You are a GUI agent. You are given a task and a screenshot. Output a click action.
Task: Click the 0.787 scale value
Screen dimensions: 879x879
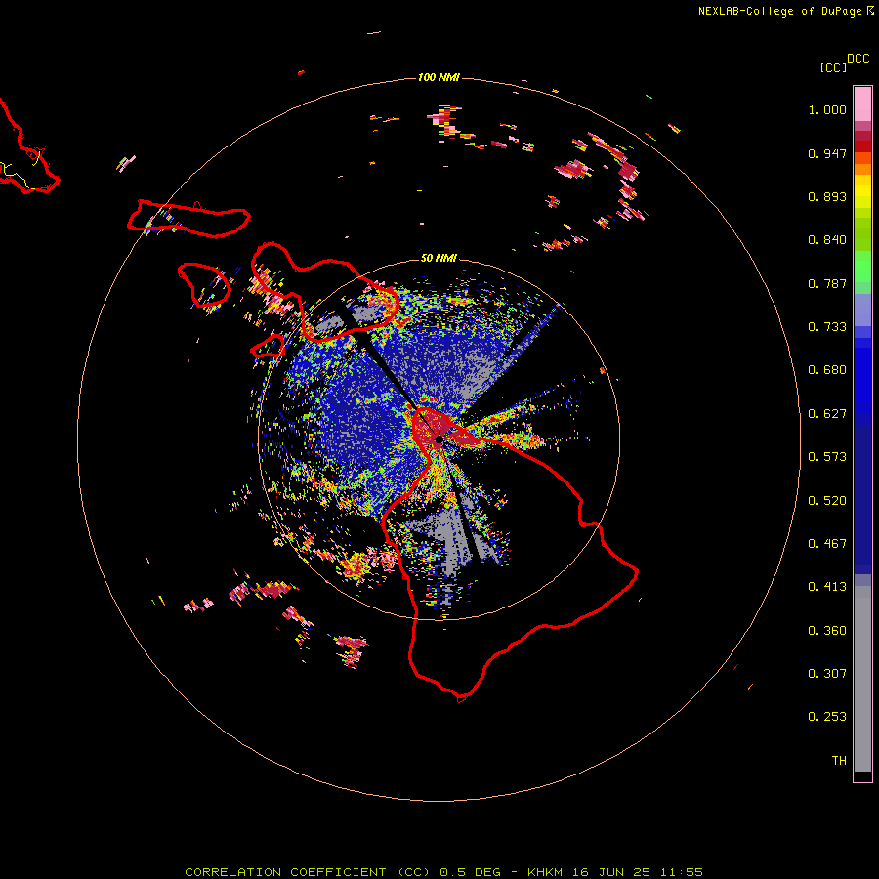pos(827,283)
